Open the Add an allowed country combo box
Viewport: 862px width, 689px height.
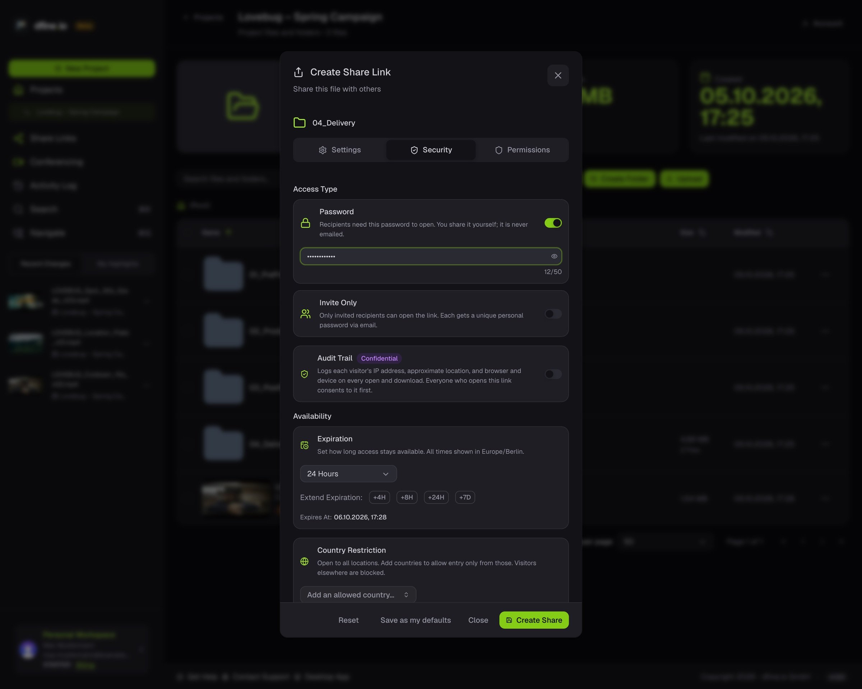click(358, 595)
